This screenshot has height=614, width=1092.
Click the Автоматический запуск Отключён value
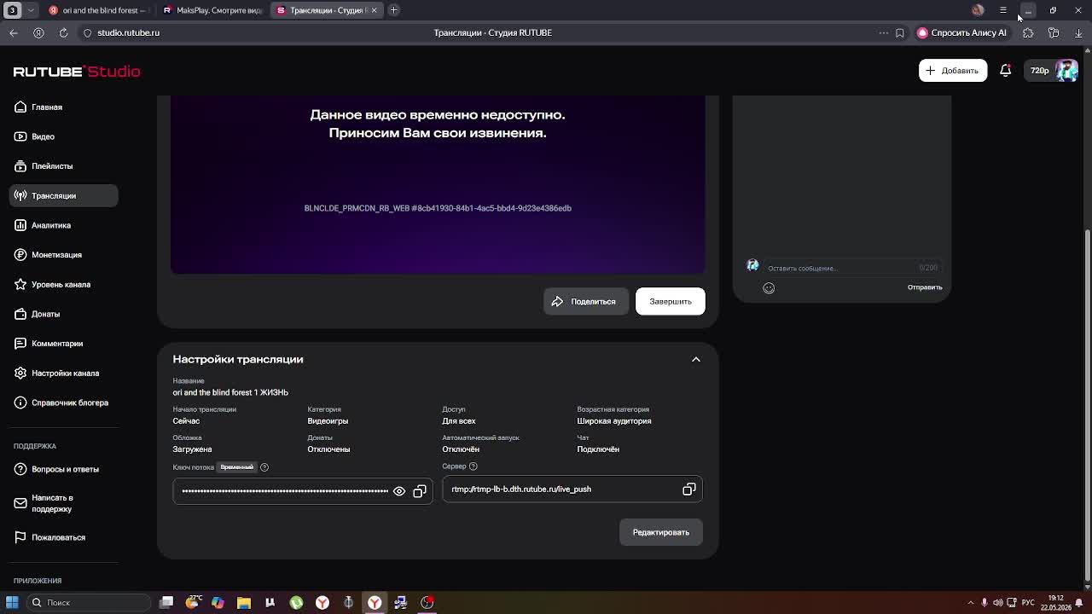[x=461, y=449]
